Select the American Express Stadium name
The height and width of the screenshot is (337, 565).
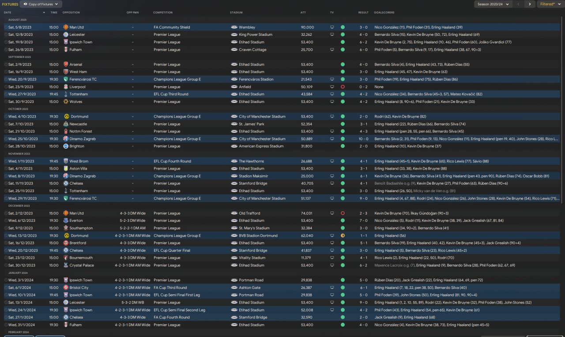pyautogui.click(x=261, y=146)
